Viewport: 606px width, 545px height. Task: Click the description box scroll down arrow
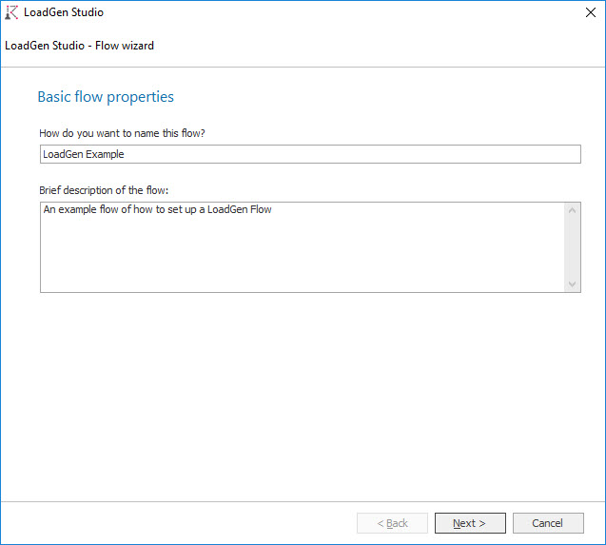point(572,283)
